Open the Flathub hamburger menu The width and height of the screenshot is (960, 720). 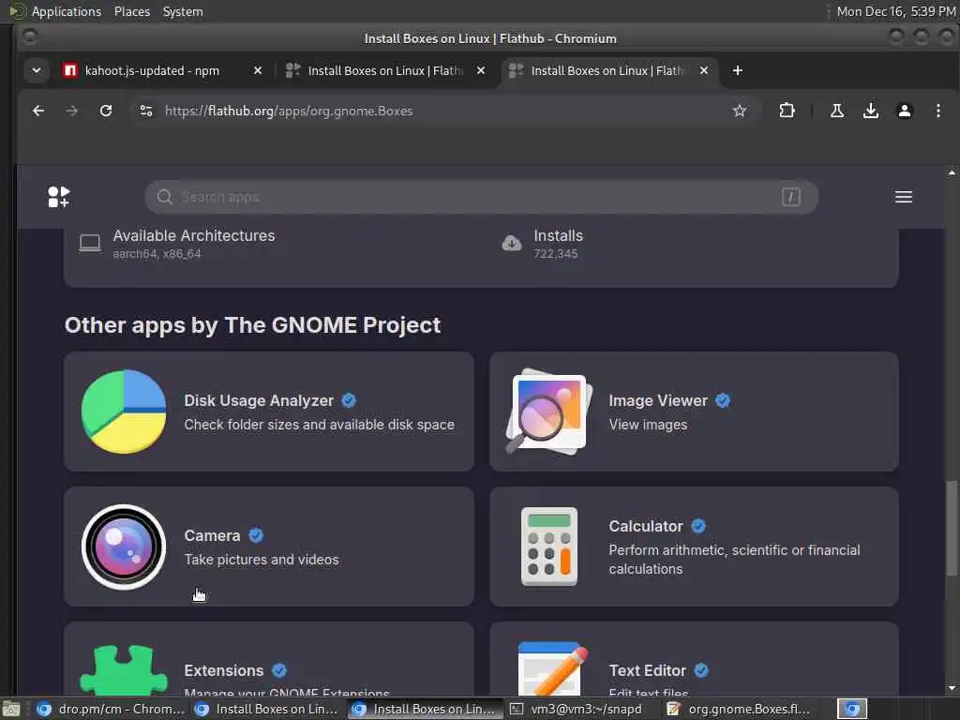point(903,197)
